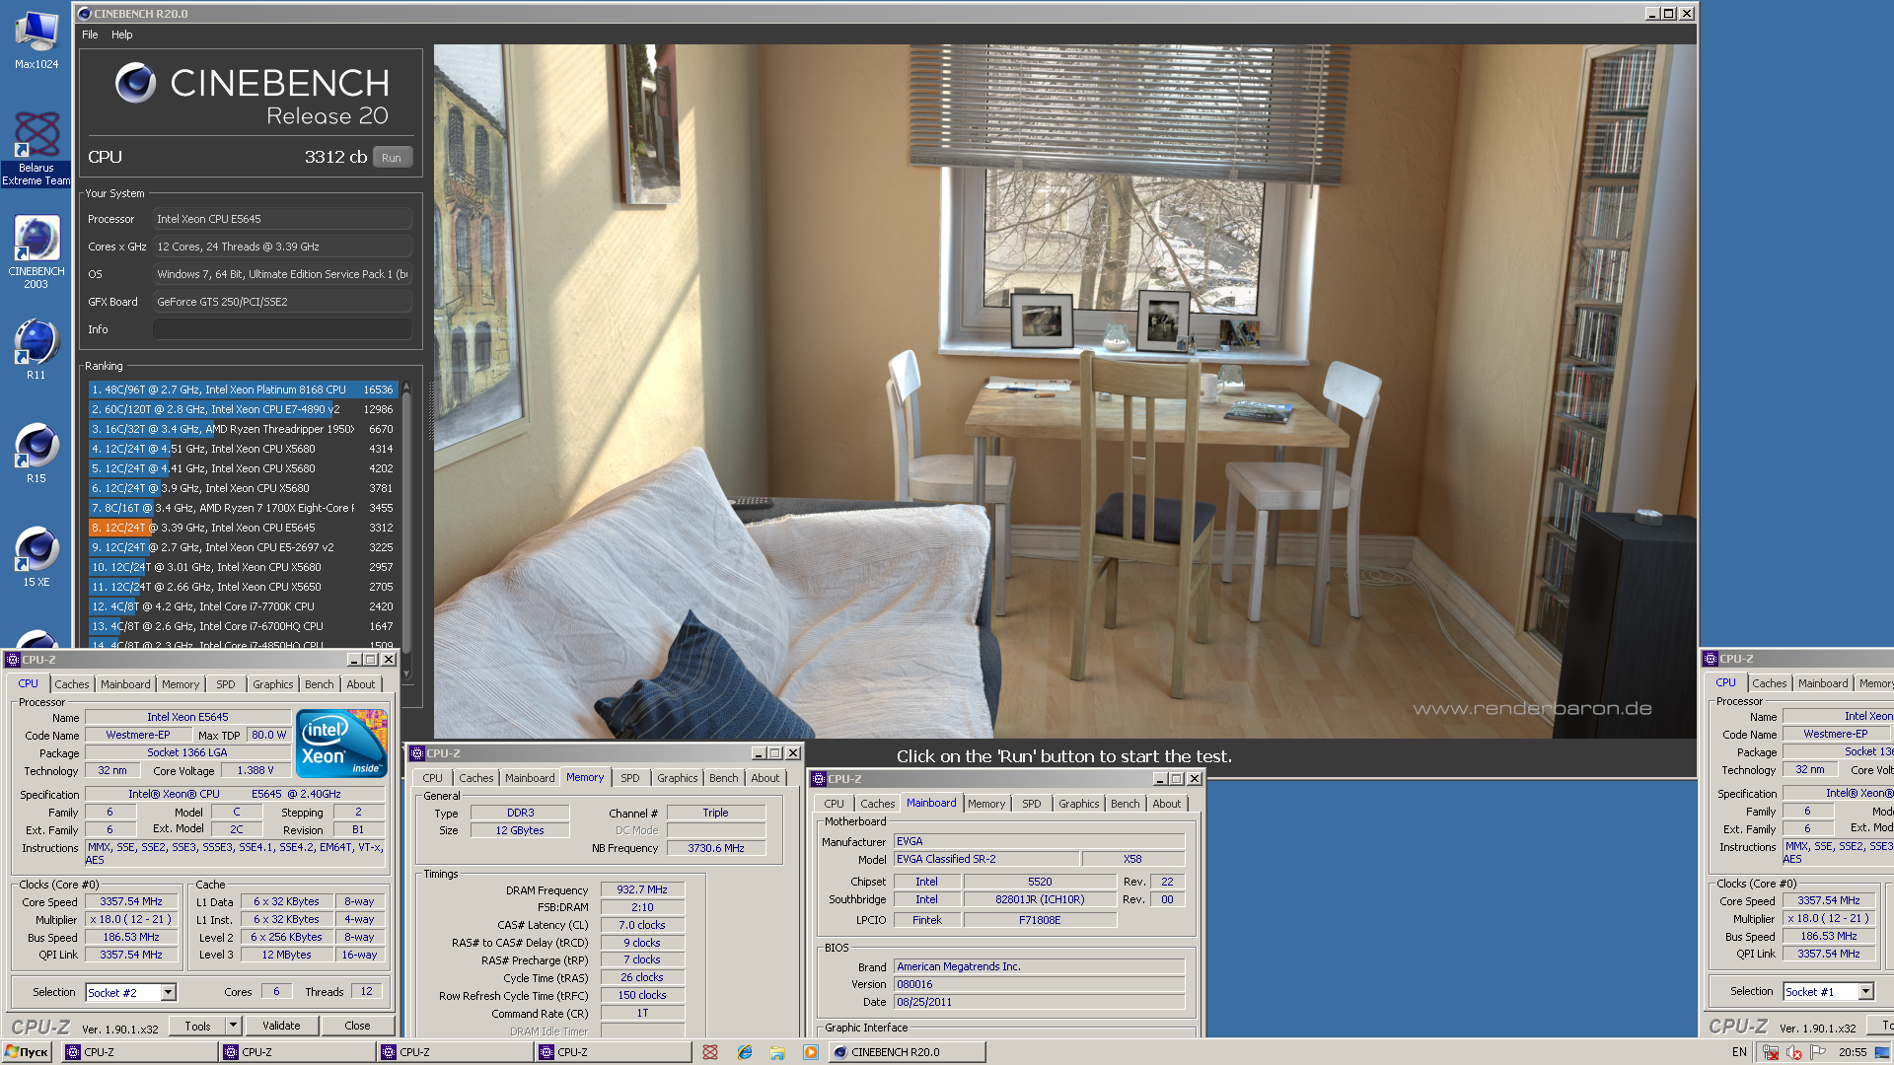Select the R15 desktop shortcut
The width and height of the screenshot is (1894, 1065).
pos(36,452)
